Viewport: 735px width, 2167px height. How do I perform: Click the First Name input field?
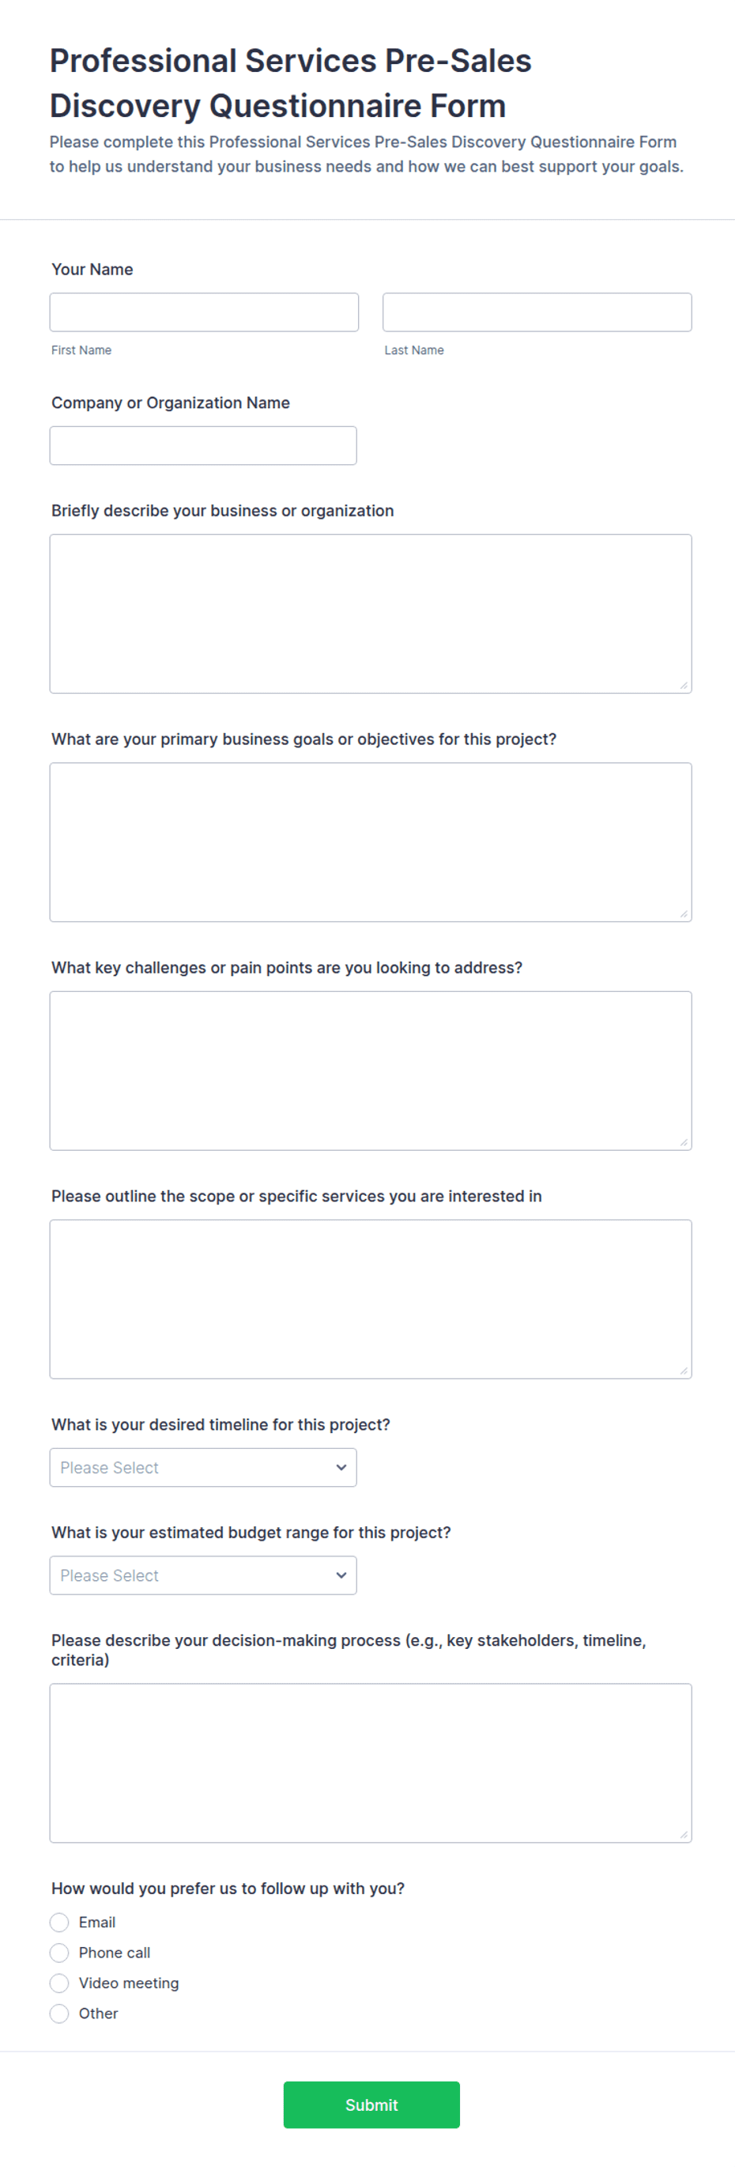[x=204, y=312]
